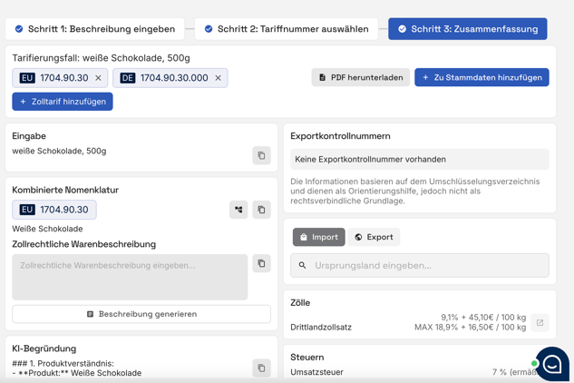Click Zu Stammdaten hinzufügen button
The height and width of the screenshot is (383, 574).
482,78
